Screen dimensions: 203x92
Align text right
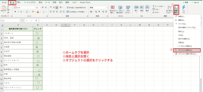pos(56,12)
